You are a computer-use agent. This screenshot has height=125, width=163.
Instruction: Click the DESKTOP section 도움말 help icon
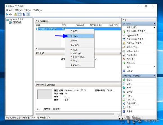click(x=124, y=71)
